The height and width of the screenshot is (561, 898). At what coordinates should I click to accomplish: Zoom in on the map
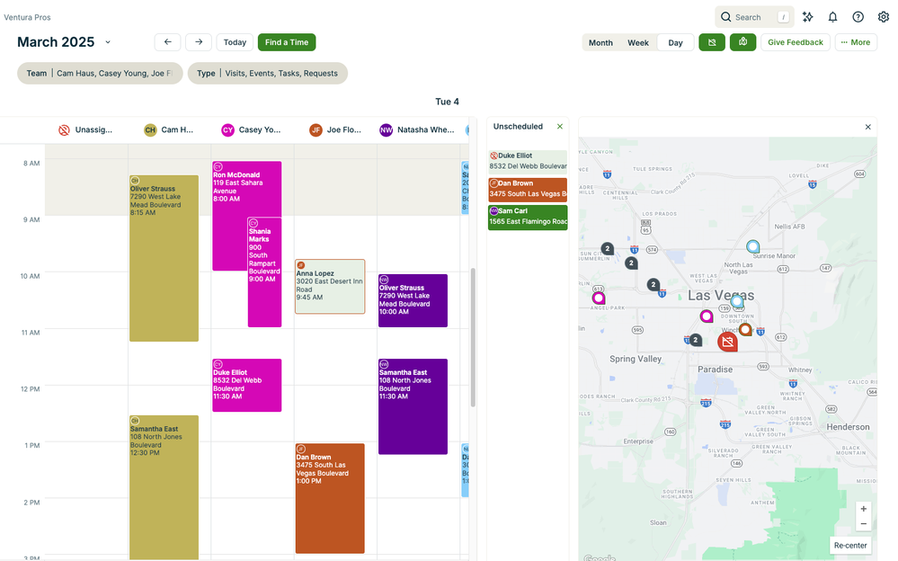click(863, 509)
